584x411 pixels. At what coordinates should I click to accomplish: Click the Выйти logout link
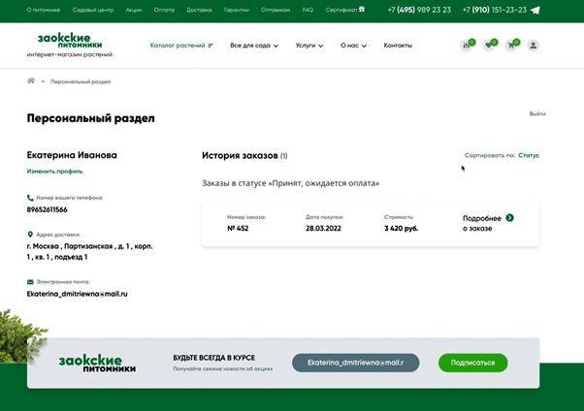[537, 114]
